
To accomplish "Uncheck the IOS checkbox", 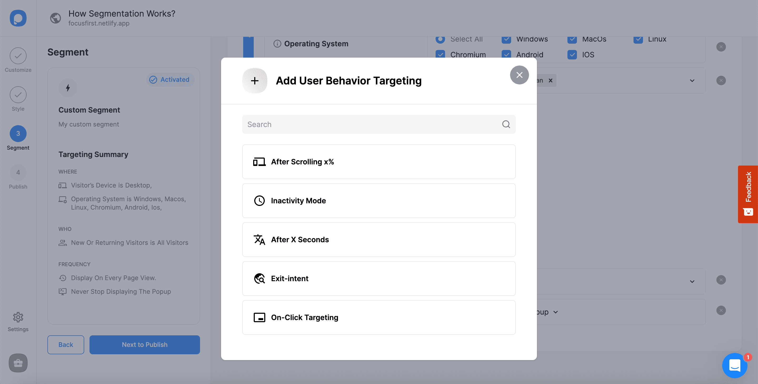I will (x=572, y=55).
